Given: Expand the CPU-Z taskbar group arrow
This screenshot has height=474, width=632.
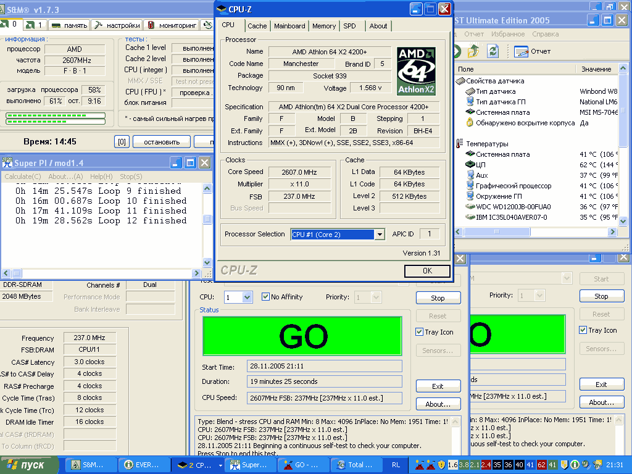Looking at the screenshot, I should [220, 465].
